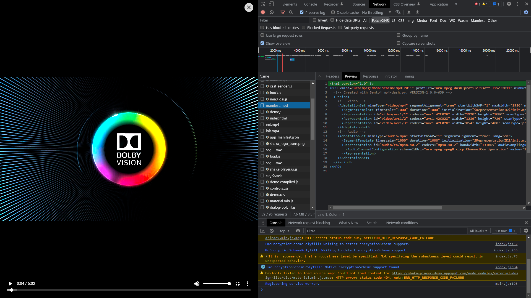Click the export HAR download icon

tap(417, 12)
